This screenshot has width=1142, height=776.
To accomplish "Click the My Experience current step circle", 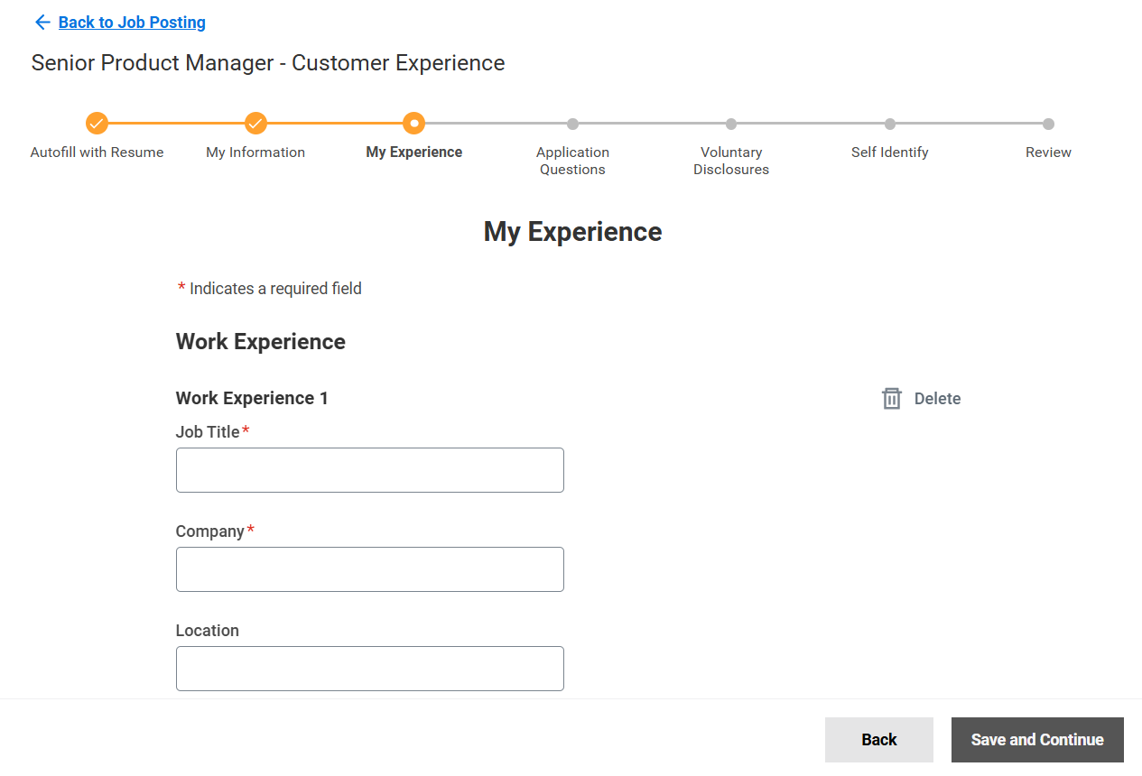I will (x=413, y=124).
